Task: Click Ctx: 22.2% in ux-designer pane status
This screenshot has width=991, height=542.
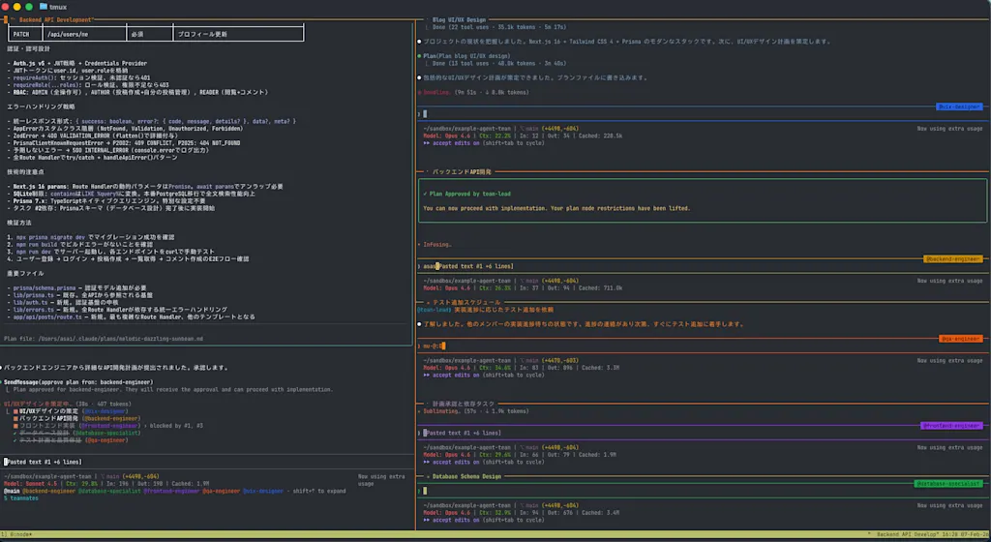Action: click(x=495, y=135)
